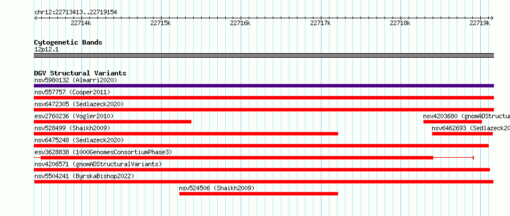Click the DGV Structural Variants track title
This screenshot has height=216, width=510.
pyautogui.click(x=80, y=73)
